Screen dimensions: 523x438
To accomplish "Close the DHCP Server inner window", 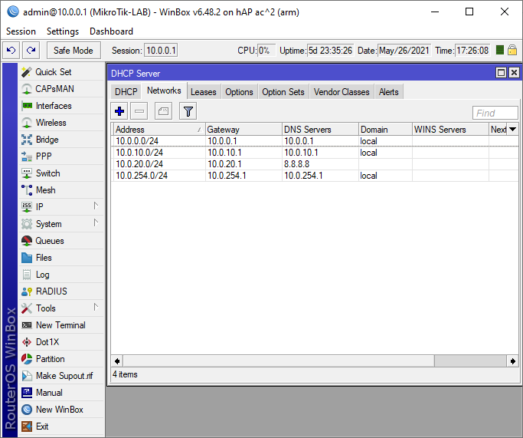I will [514, 73].
